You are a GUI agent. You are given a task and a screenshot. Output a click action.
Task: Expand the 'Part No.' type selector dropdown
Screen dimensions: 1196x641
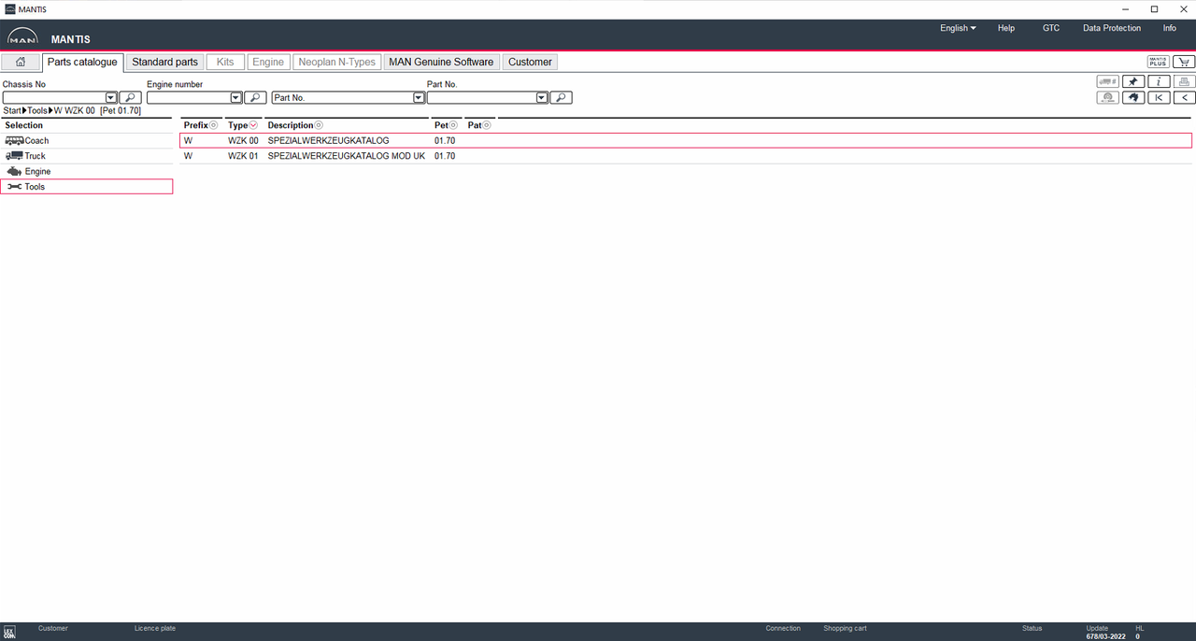pos(420,97)
